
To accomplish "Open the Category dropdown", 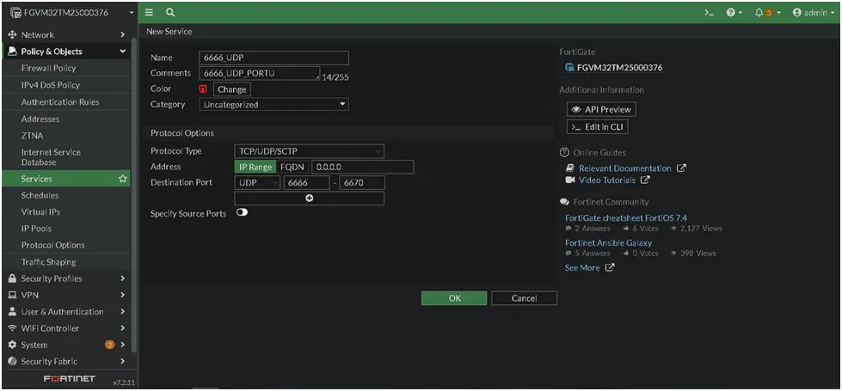I will (x=273, y=105).
